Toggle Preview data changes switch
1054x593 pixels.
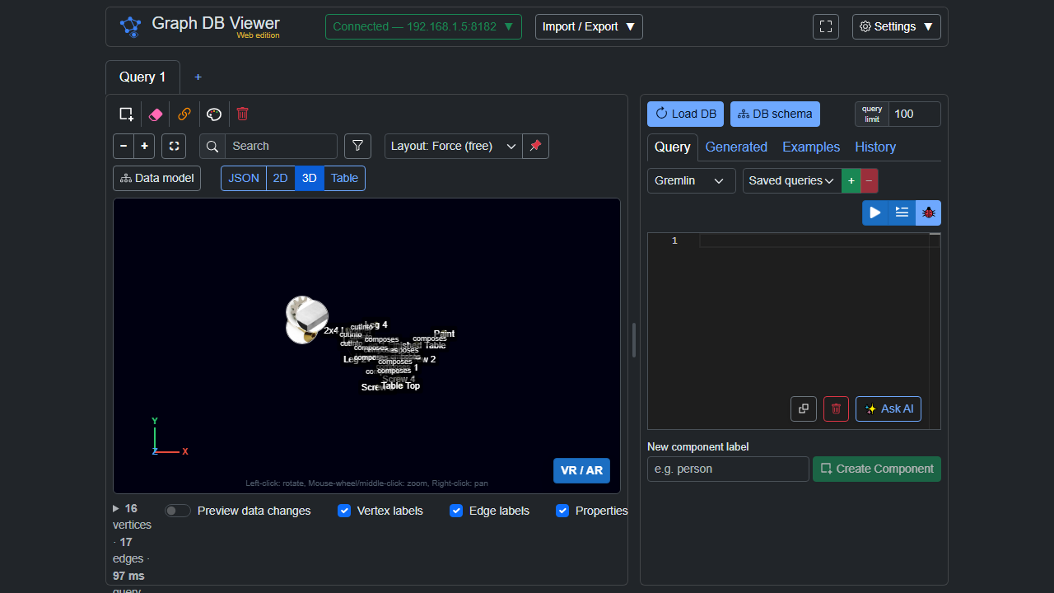coord(178,511)
